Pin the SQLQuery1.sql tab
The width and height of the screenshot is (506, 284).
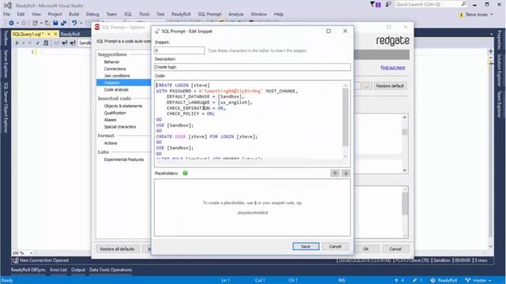(x=49, y=34)
